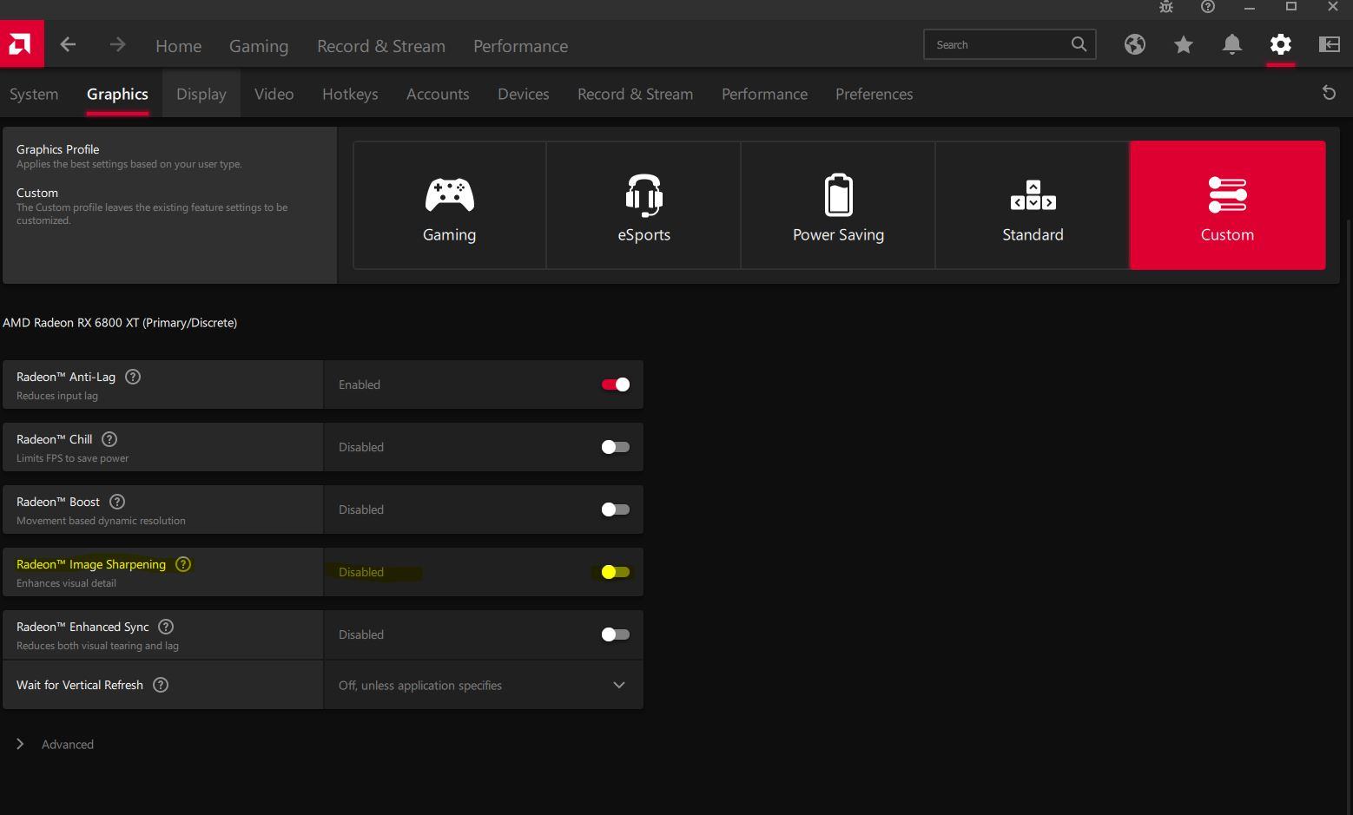1353x815 pixels.
Task: Open the bug report icon
Action: (1166, 7)
